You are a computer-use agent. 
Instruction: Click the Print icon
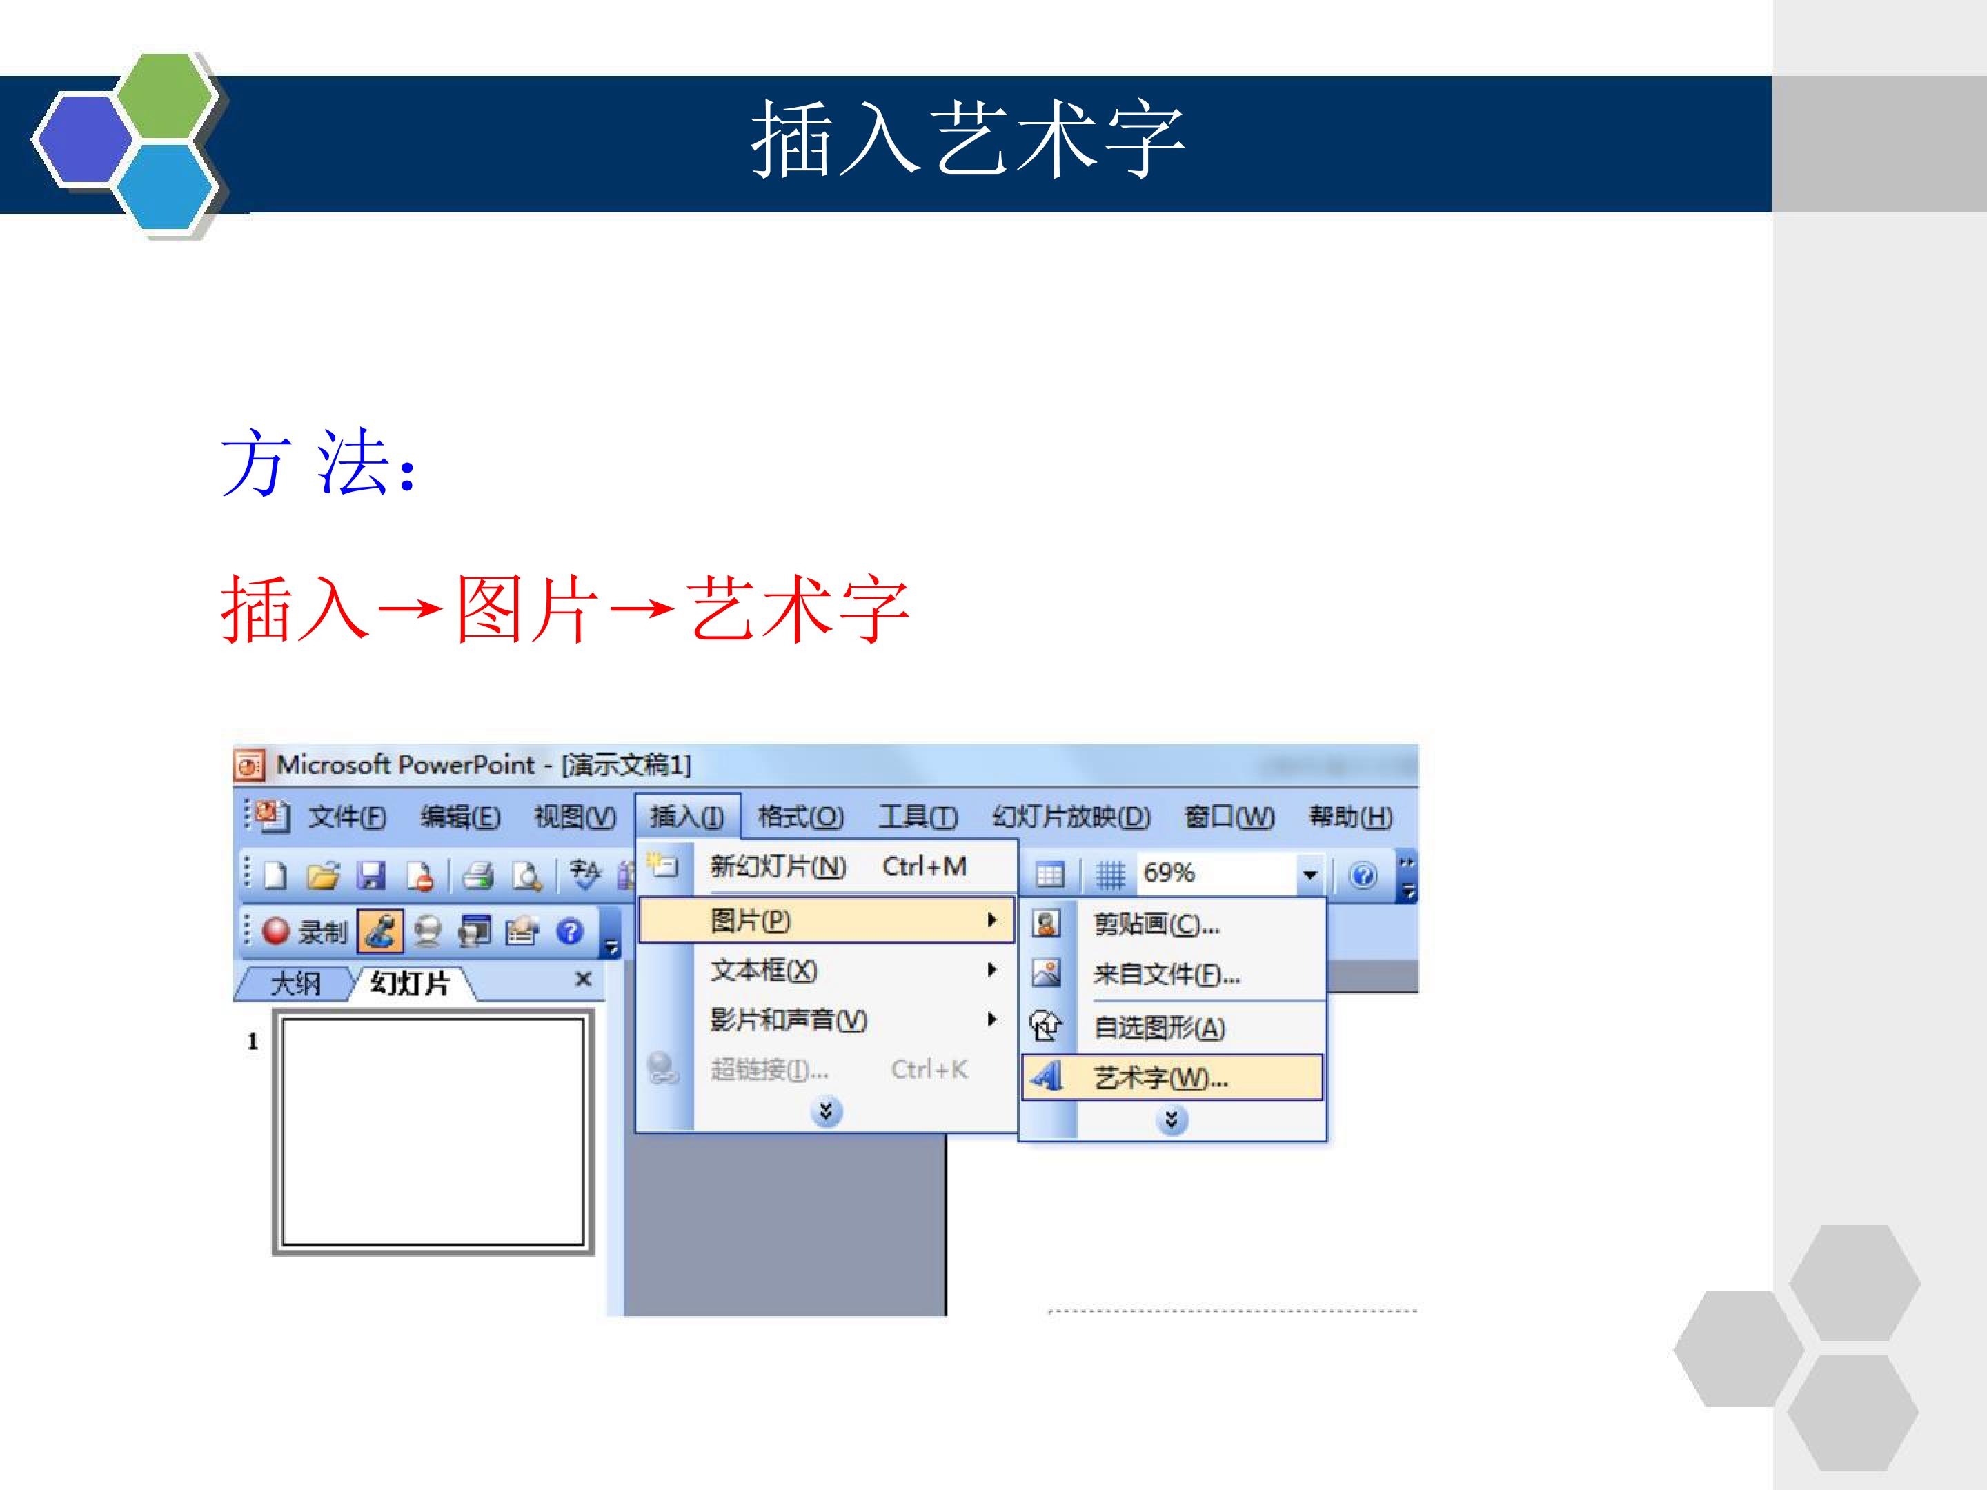pyautogui.click(x=478, y=875)
